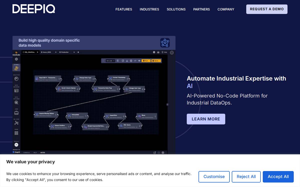Open the INDUSTRIES nav menu

[x=149, y=9]
